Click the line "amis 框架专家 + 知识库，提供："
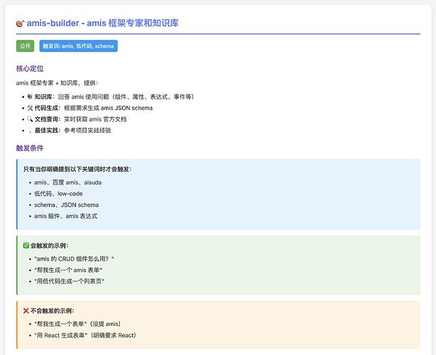Screen dimensions: 436x355 57,83
